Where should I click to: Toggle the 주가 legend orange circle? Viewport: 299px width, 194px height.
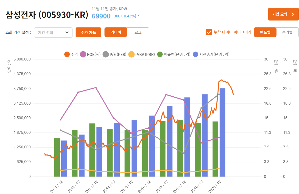(67, 54)
